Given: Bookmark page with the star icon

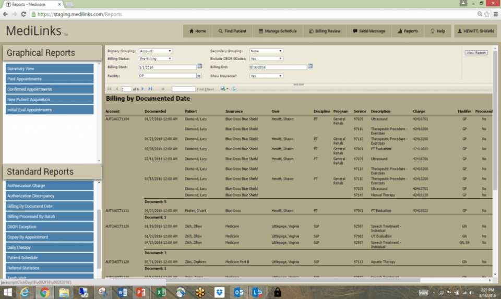Looking at the screenshot, I should point(486,14).
